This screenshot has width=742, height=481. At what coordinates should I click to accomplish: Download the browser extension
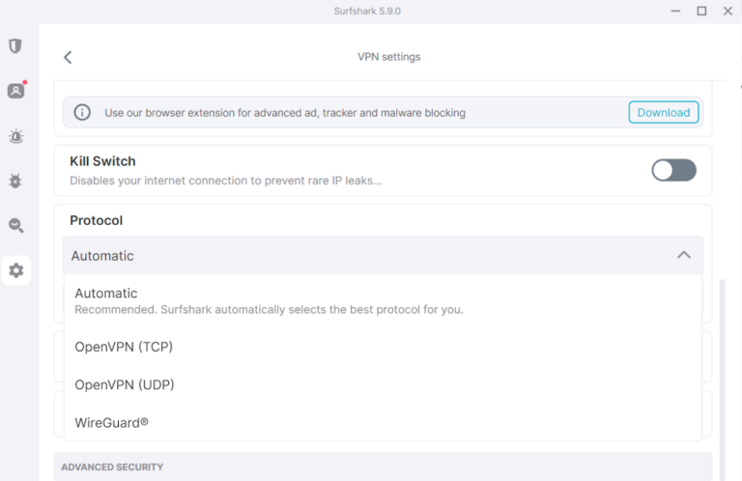pyautogui.click(x=664, y=113)
